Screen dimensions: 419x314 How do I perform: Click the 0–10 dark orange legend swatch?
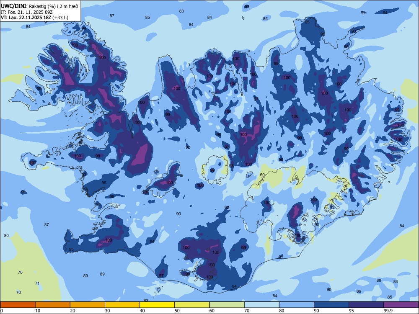click(18, 305)
